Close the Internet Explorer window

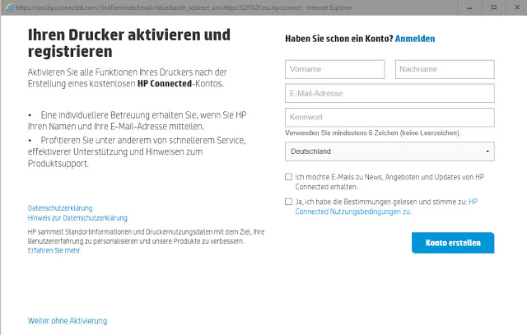(x=517, y=7)
